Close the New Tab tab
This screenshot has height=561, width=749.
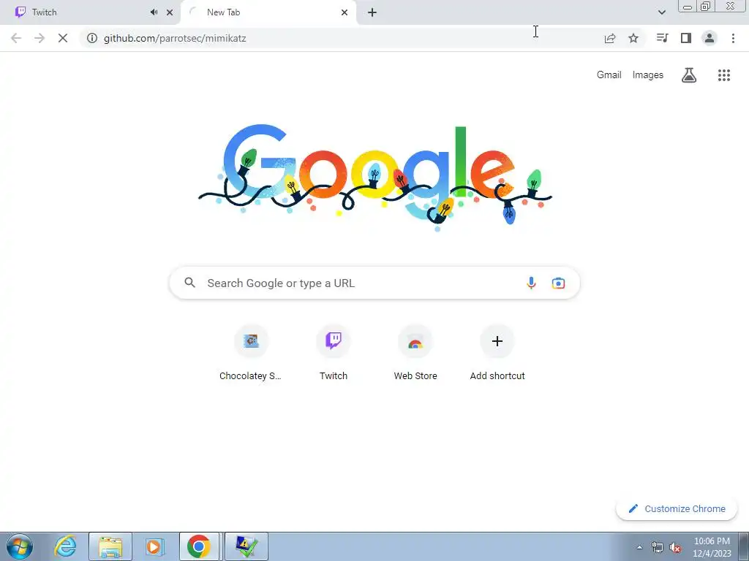[x=345, y=12]
